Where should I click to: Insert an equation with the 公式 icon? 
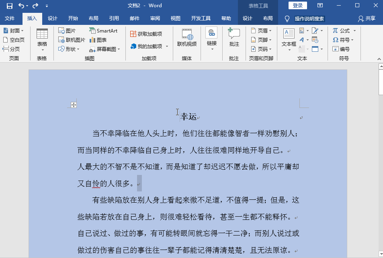[x=341, y=30]
